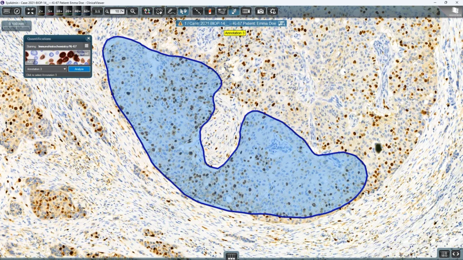Click the warning triangle in case banner

180,23
